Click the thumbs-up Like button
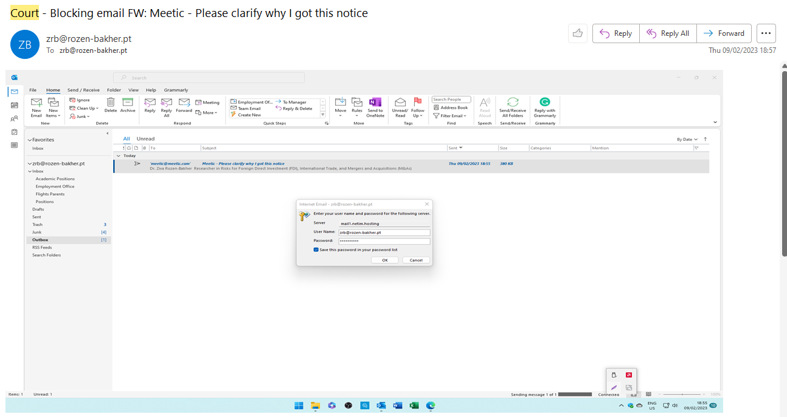This screenshot has height=417, width=787. point(578,33)
